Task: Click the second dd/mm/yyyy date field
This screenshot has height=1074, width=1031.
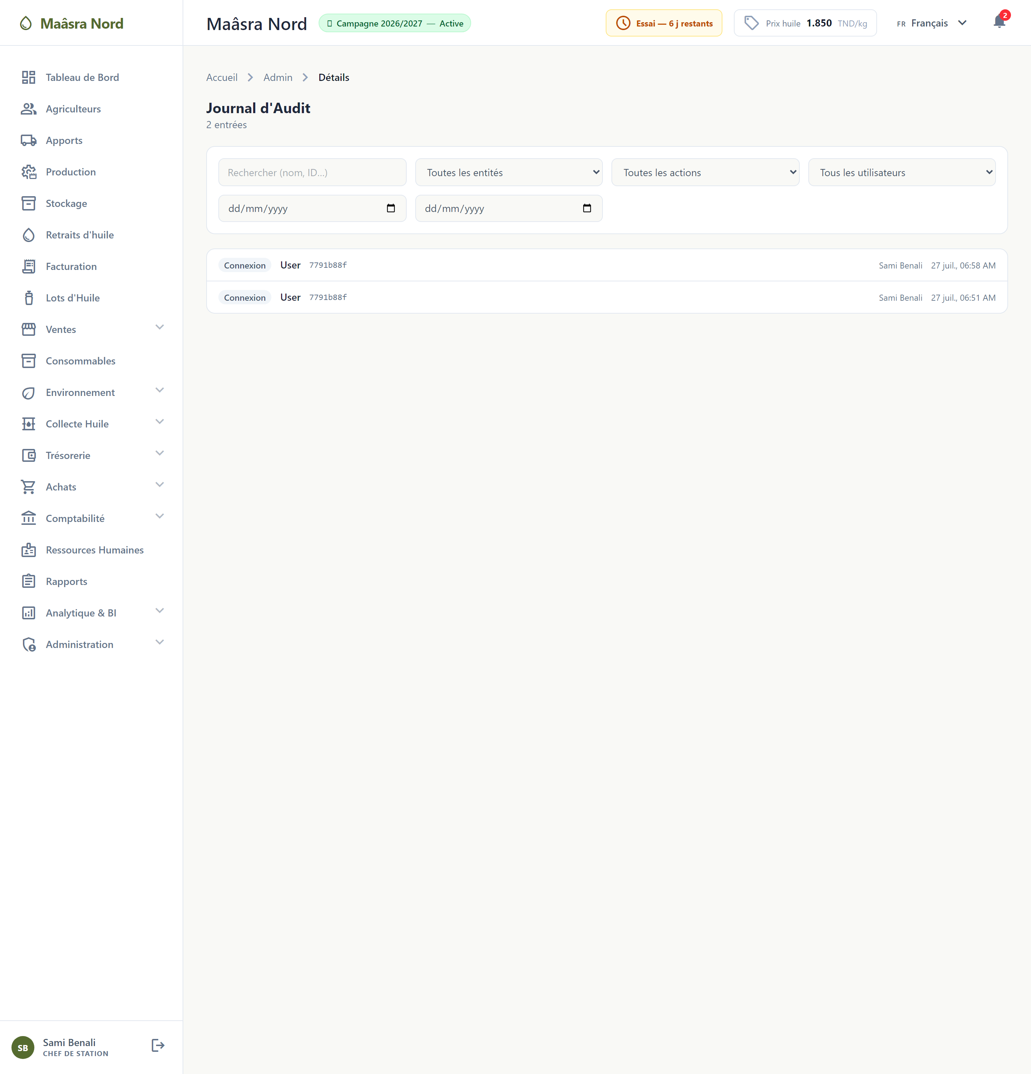Action: click(x=509, y=208)
